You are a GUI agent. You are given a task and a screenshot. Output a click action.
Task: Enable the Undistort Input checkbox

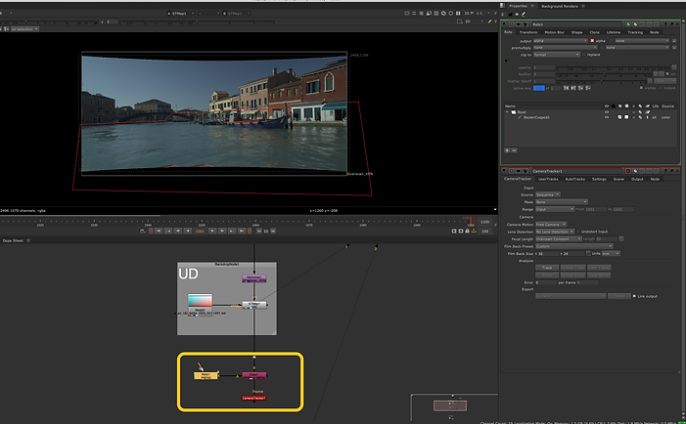(578, 232)
